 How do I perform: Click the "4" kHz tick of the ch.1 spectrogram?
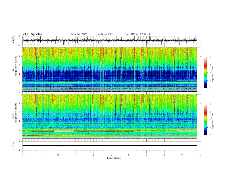click(x=20, y=74)
